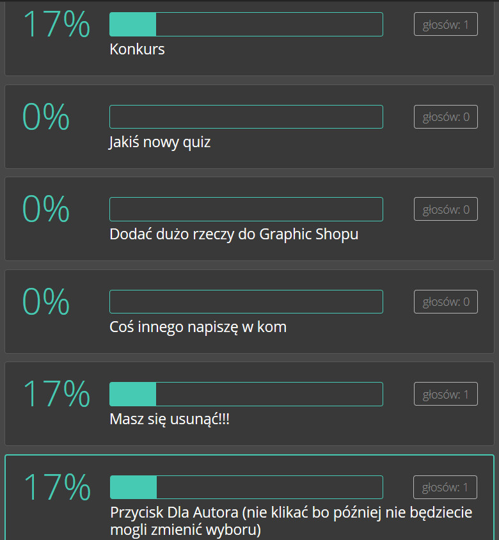Image resolution: width=499 pixels, height=540 pixels.
Task: Click the 17% figure beside Masz się usunąć
Action: click(56, 394)
